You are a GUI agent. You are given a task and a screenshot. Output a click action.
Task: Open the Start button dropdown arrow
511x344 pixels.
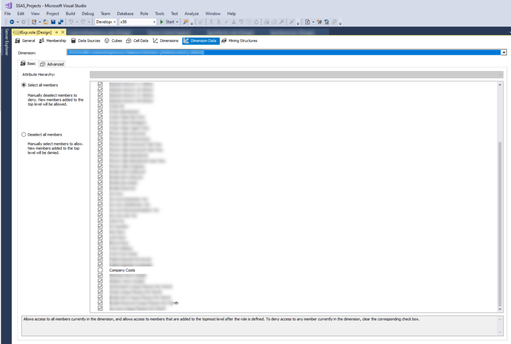pos(177,22)
